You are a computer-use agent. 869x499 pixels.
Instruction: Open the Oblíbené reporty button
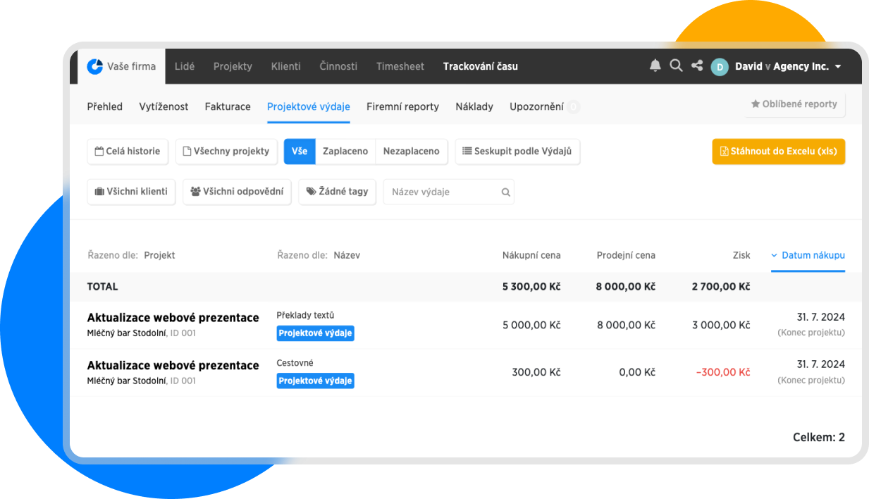coord(794,104)
